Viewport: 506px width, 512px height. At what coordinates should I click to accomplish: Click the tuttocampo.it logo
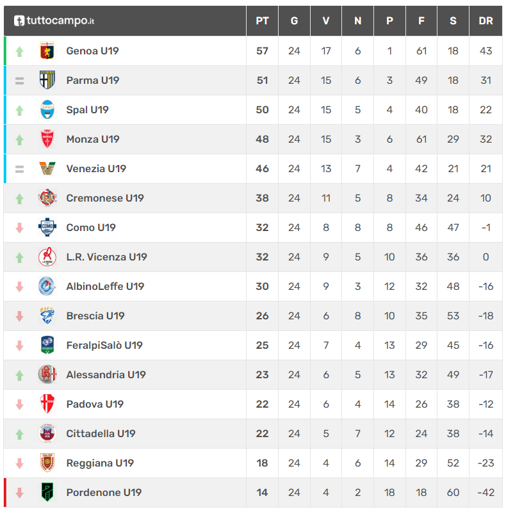click(54, 20)
